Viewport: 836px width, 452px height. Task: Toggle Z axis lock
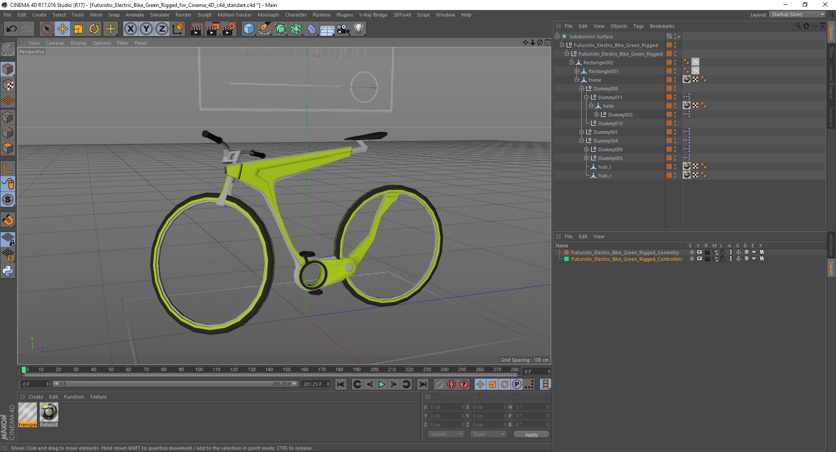point(162,29)
